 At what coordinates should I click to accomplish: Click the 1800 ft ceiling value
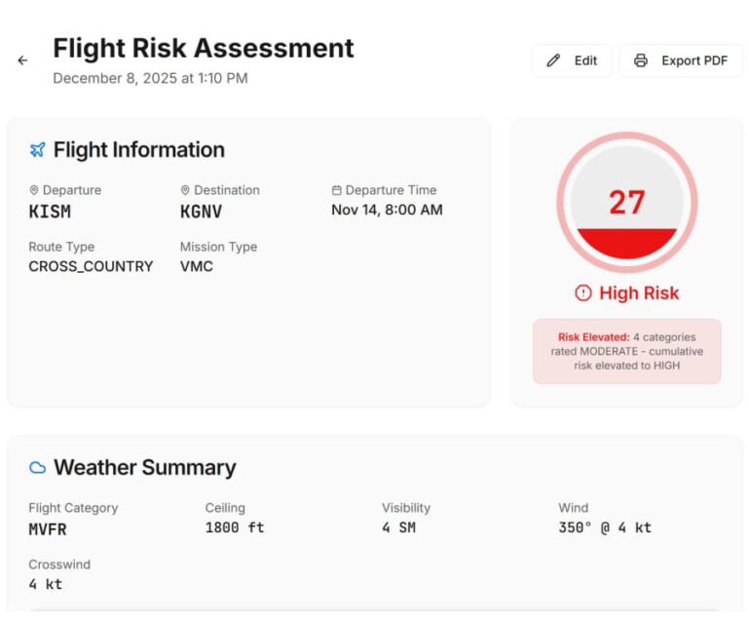point(234,527)
